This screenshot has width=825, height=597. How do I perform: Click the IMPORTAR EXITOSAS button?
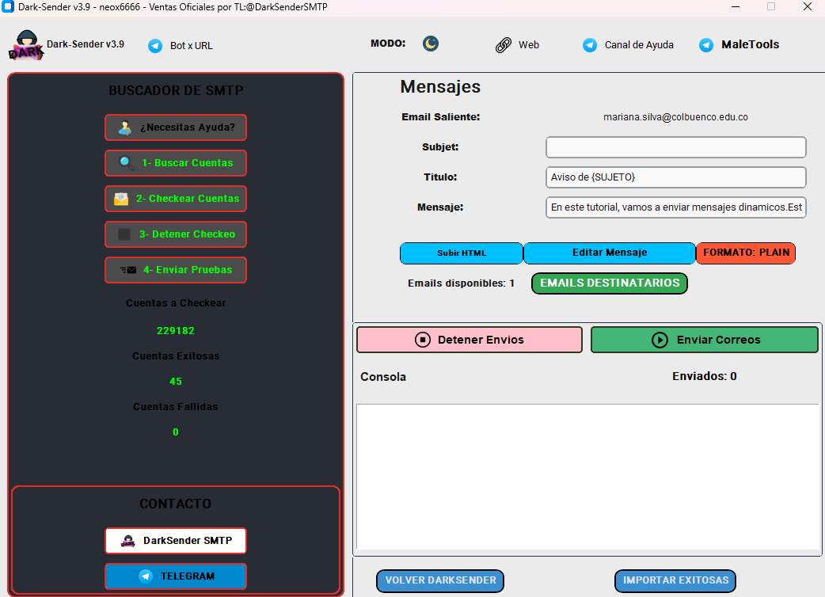tap(675, 580)
